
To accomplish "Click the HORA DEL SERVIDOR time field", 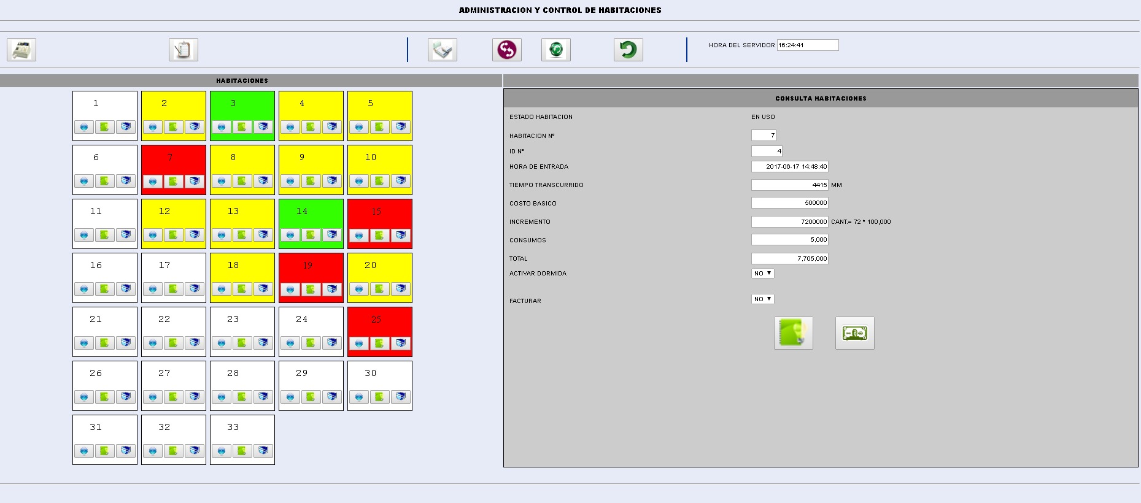I will pyautogui.click(x=808, y=45).
